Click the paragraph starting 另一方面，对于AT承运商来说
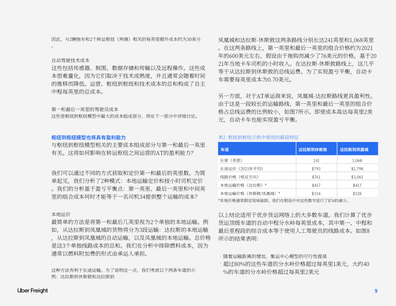 coord(297,108)
